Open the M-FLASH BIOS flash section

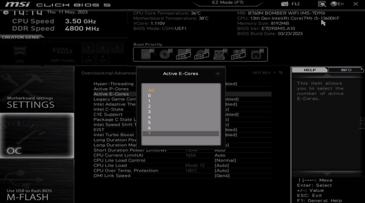(x=37, y=181)
